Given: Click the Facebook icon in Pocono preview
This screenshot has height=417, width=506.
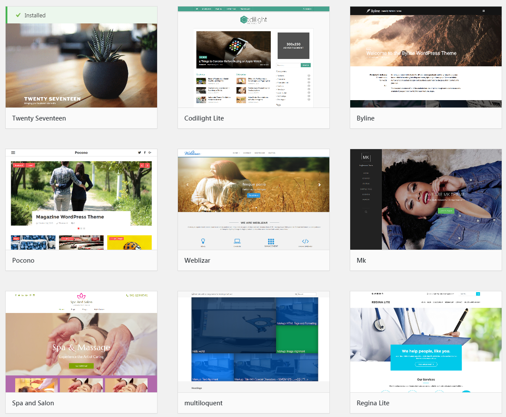Looking at the screenshot, I should click(145, 153).
